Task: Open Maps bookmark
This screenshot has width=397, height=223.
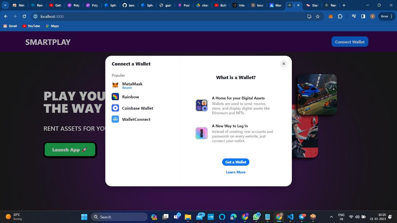Action: tap(52, 26)
